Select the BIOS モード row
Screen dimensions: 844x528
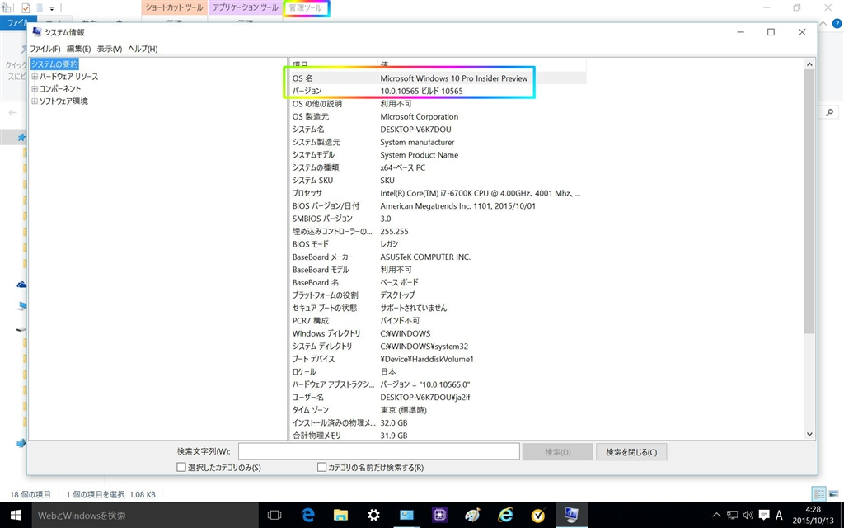[x=438, y=244]
